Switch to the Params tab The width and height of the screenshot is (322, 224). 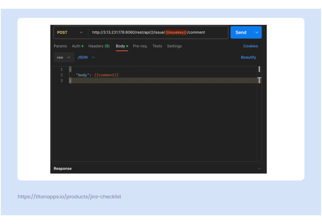coord(60,46)
